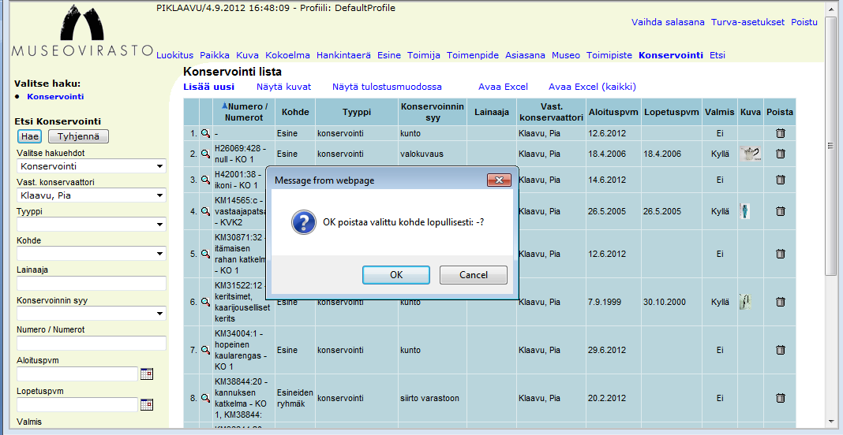Focus the Lainaaja input field
This screenshot has height=435, width=843.
point(92,284)
